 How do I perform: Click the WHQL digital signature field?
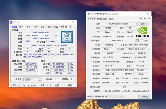coord(141,74)
